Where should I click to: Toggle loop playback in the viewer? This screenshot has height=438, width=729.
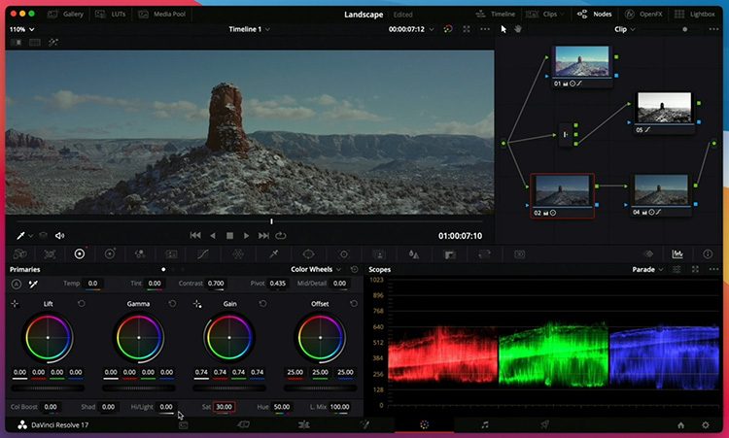[x=281, y=235]
